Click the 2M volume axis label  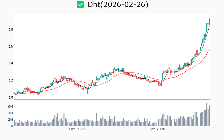coord(10,120)
